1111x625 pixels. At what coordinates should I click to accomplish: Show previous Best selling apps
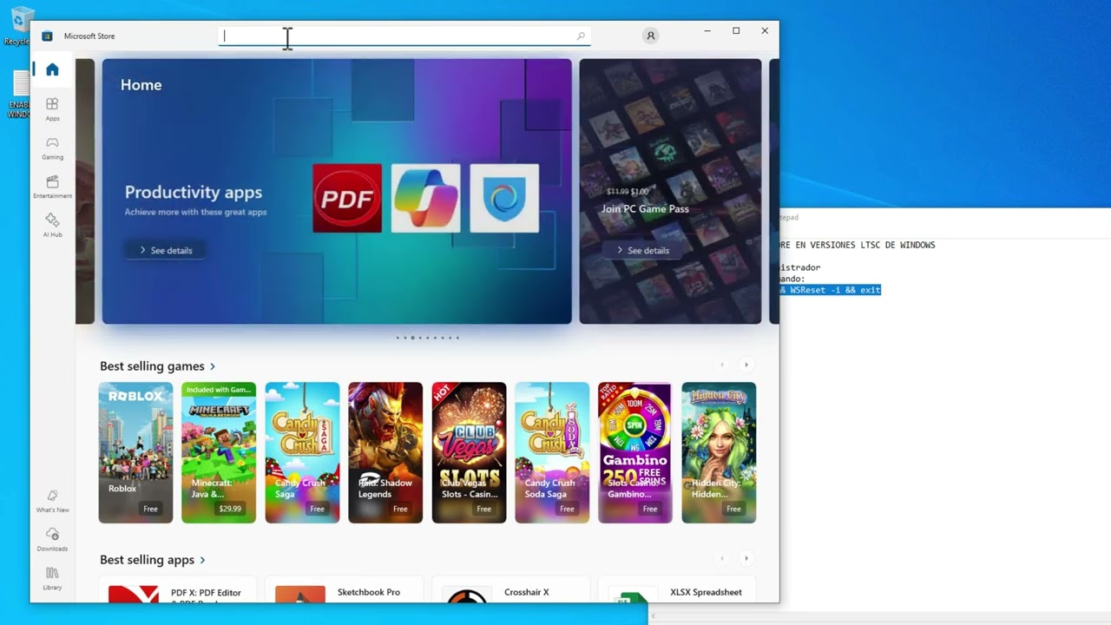(x=721, y=558)
